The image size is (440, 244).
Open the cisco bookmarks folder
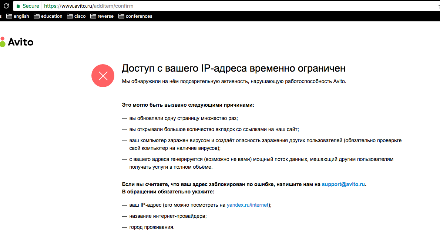tap(76, 16)
